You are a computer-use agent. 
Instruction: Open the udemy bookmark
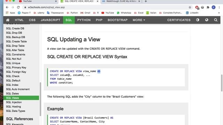click(39, 13)
